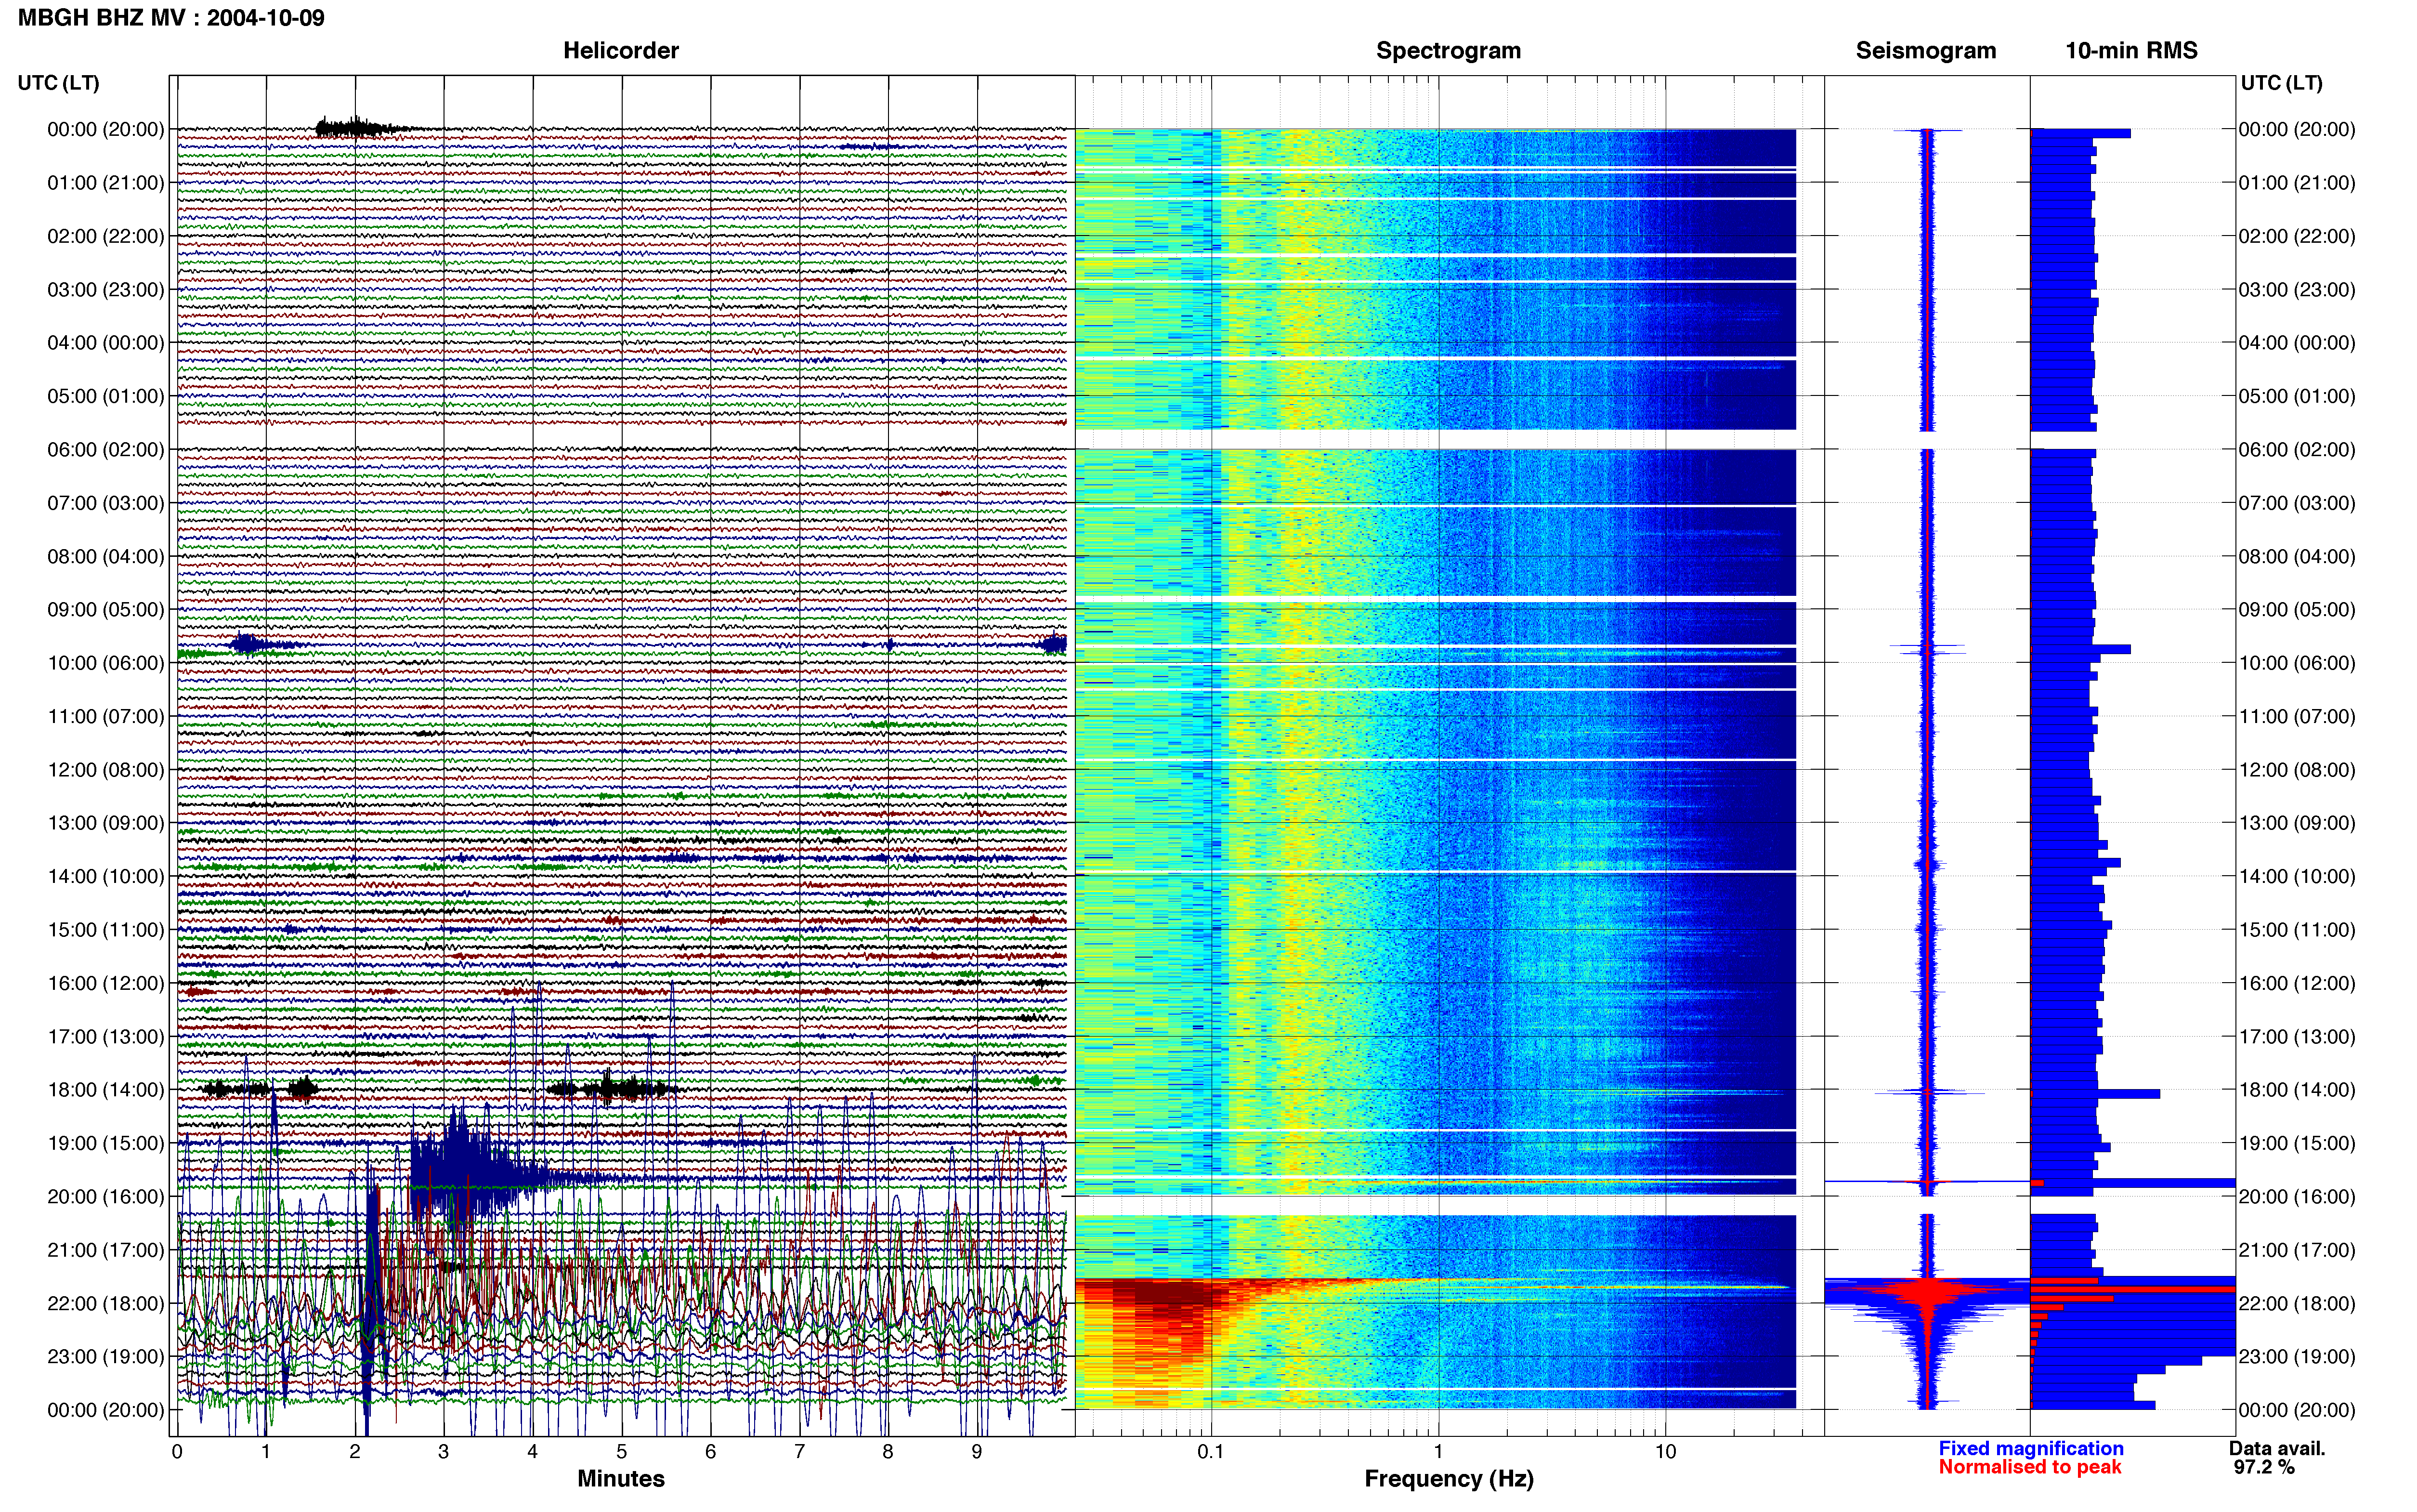Click left time label '11:00 (07:00)'
The height and width of the screenshot is (1512, 2417).
pos(106,716)
